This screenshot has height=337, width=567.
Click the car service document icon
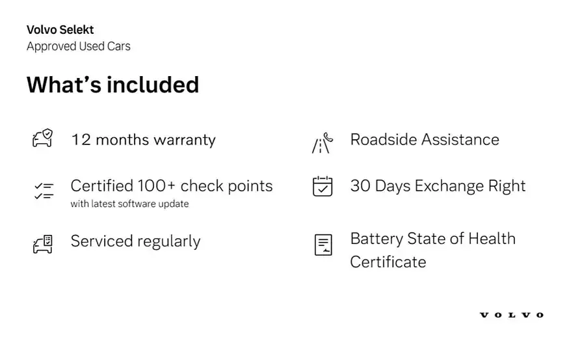(43, 244)
